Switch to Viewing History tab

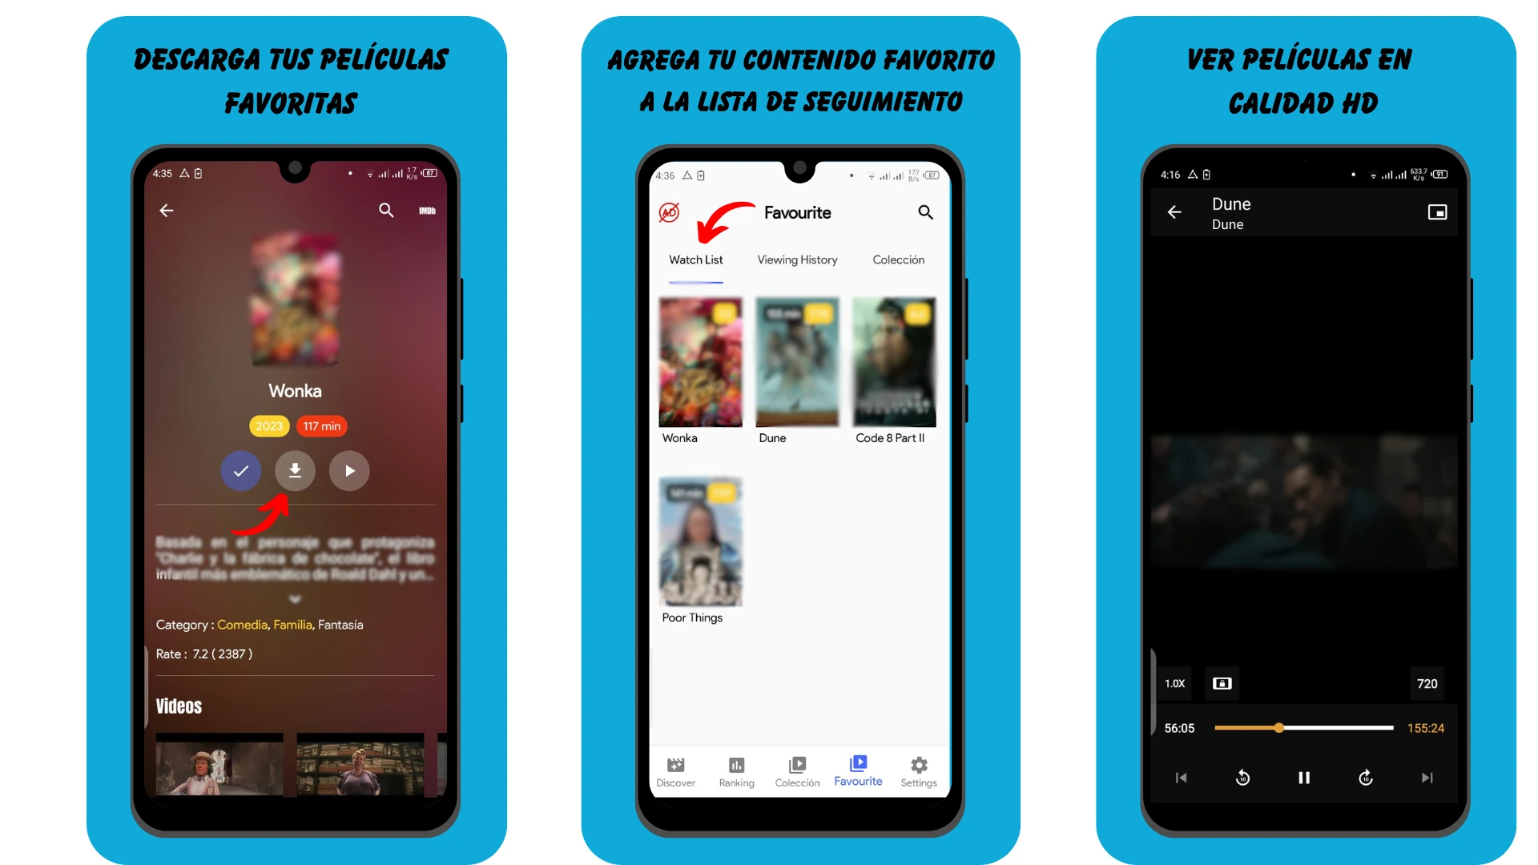pos(796,259)
